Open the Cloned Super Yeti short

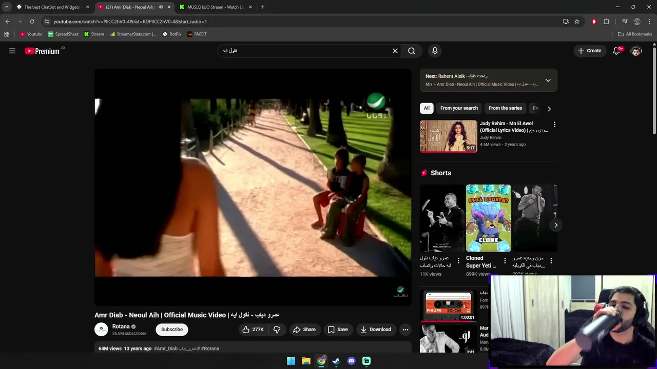[x=488, y=218]
